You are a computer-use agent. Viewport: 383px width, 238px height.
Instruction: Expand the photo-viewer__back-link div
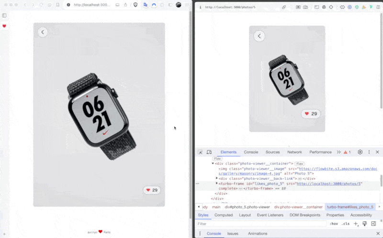tap(217, 179)
